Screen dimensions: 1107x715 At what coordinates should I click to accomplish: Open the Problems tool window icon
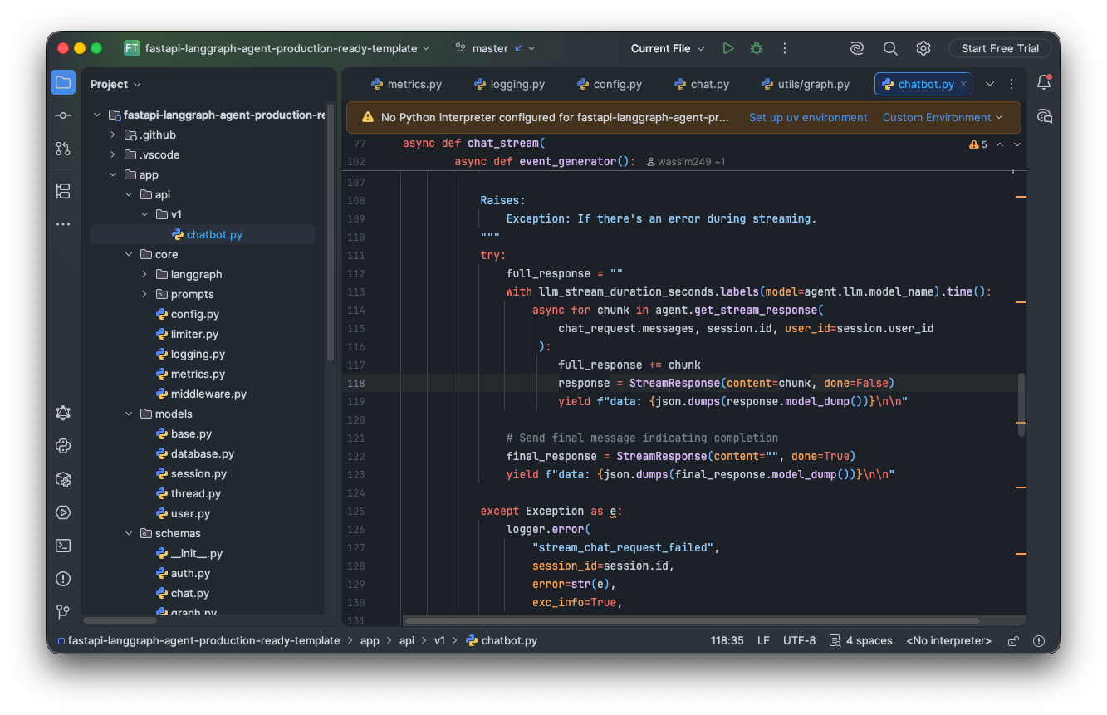[63, 579]
